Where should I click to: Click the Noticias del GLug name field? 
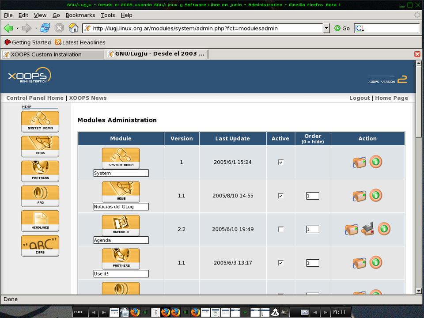121,207
